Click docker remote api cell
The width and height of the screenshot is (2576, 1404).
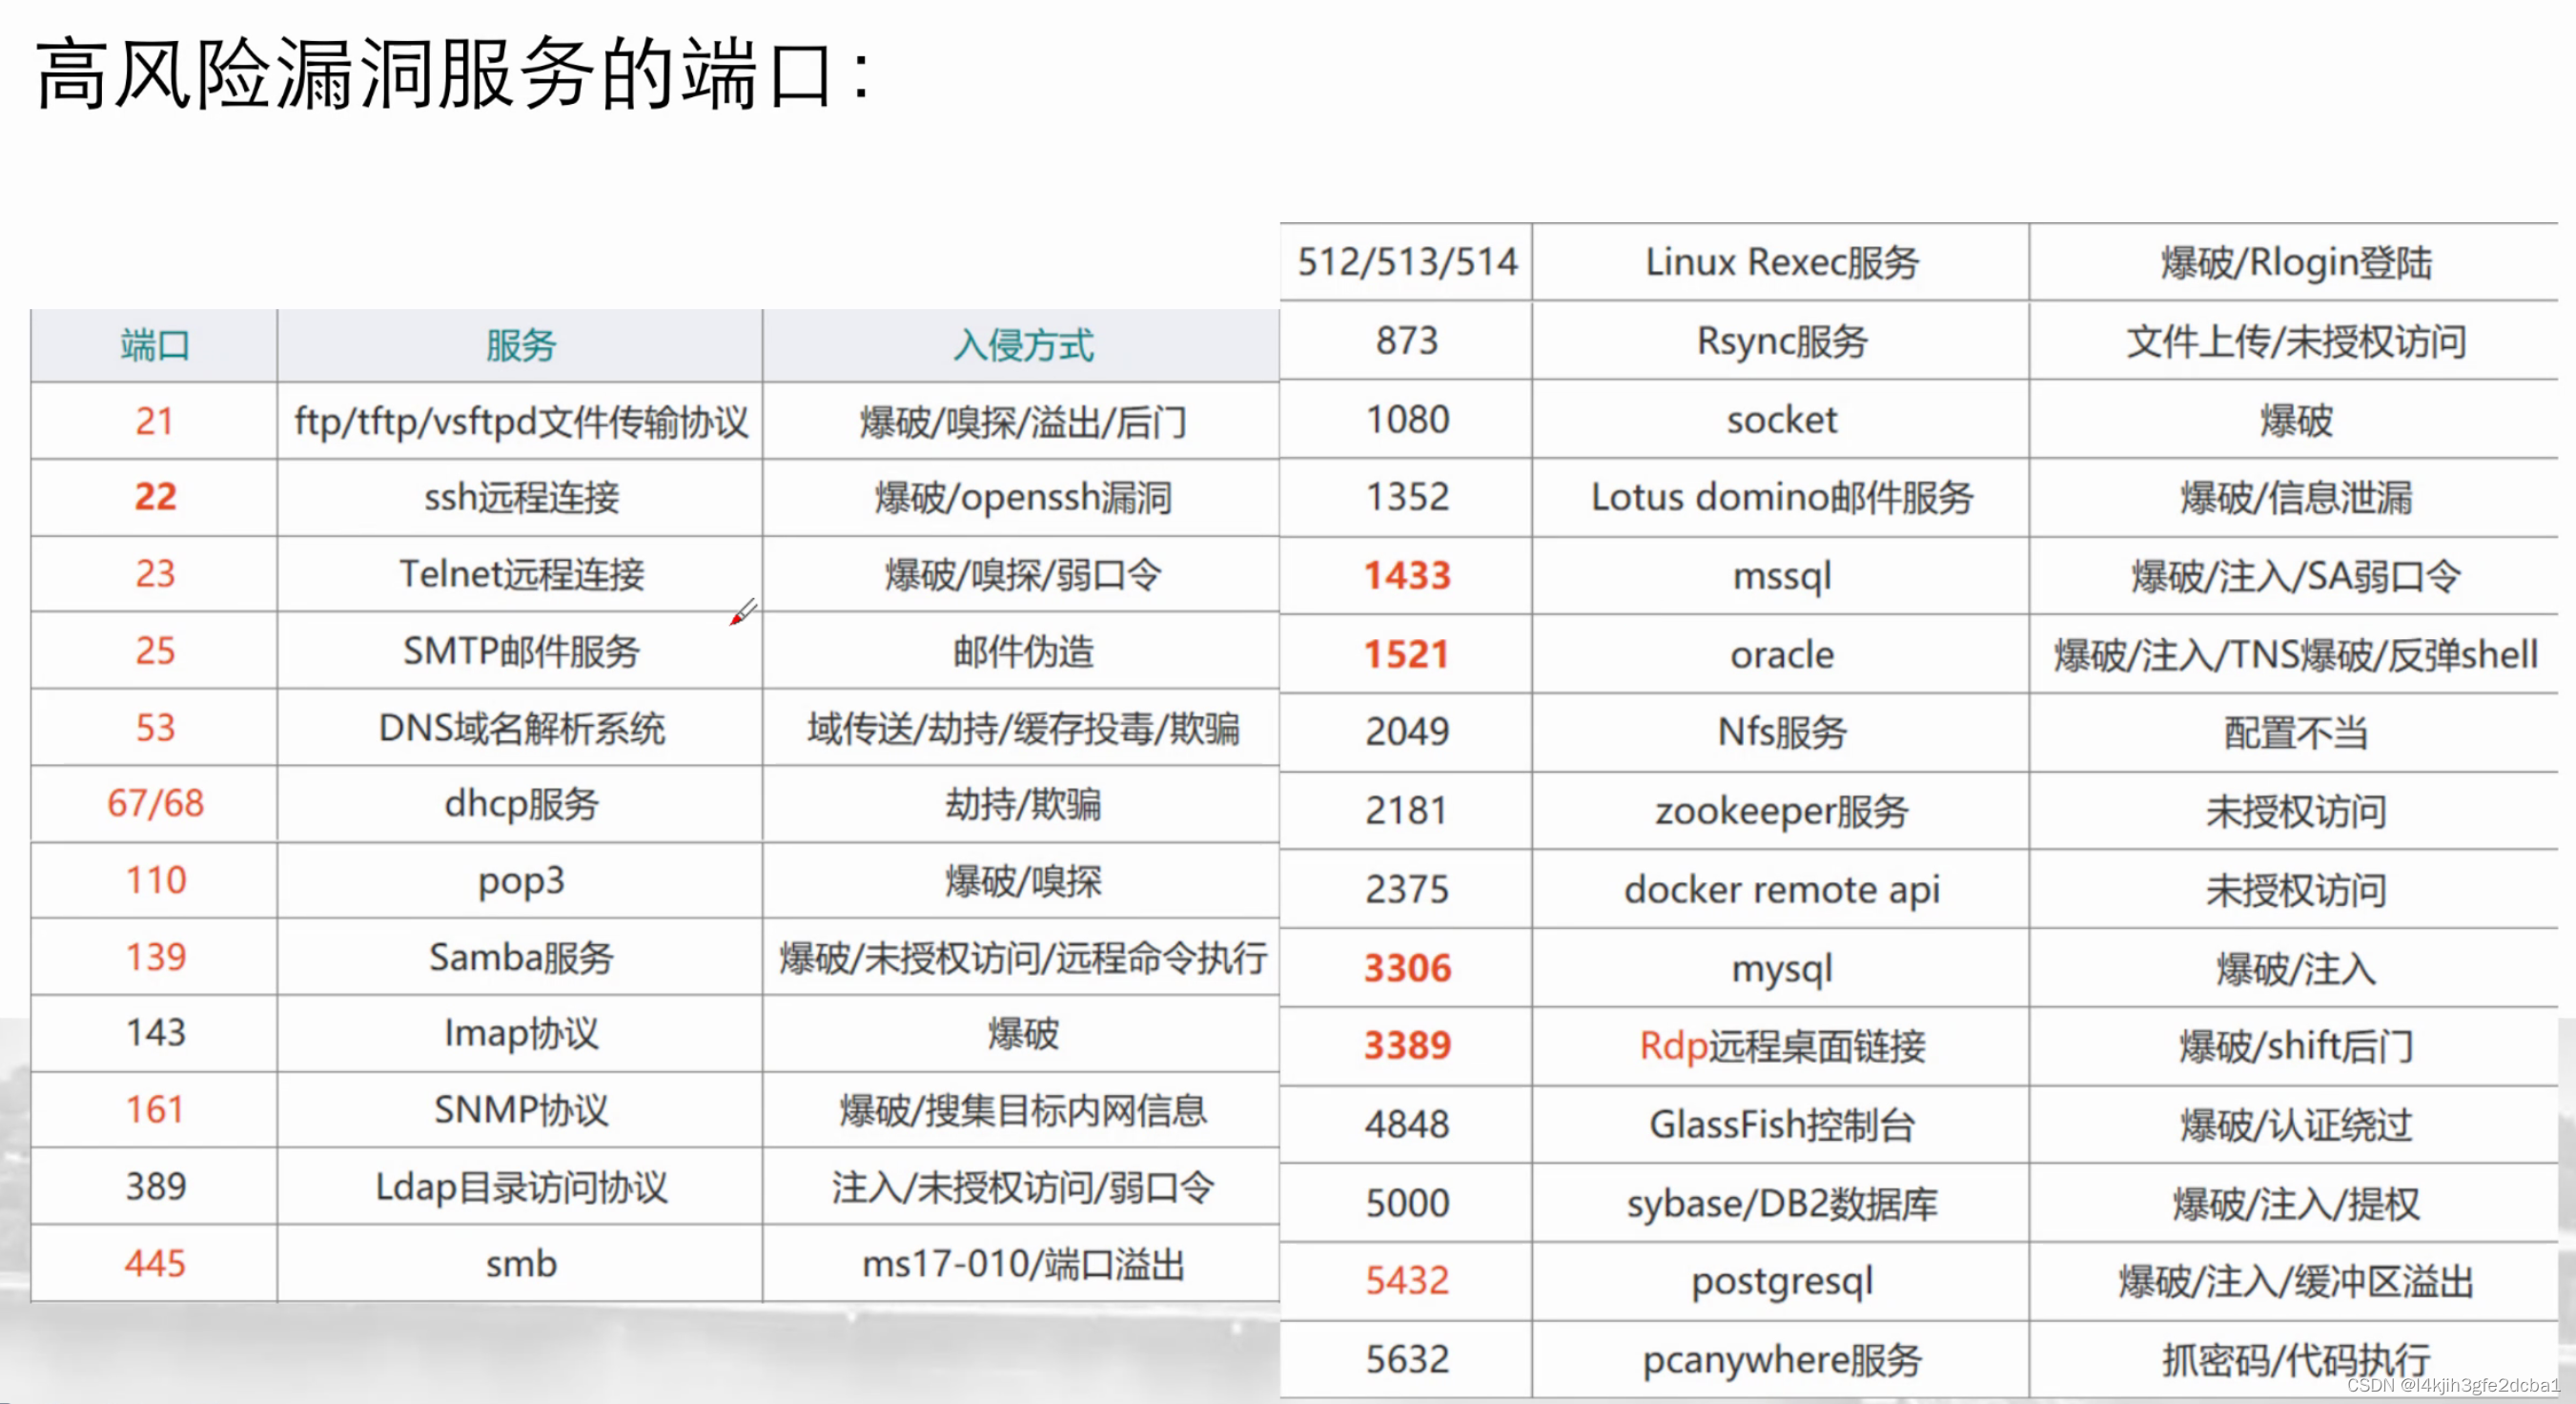(1782, 889)
